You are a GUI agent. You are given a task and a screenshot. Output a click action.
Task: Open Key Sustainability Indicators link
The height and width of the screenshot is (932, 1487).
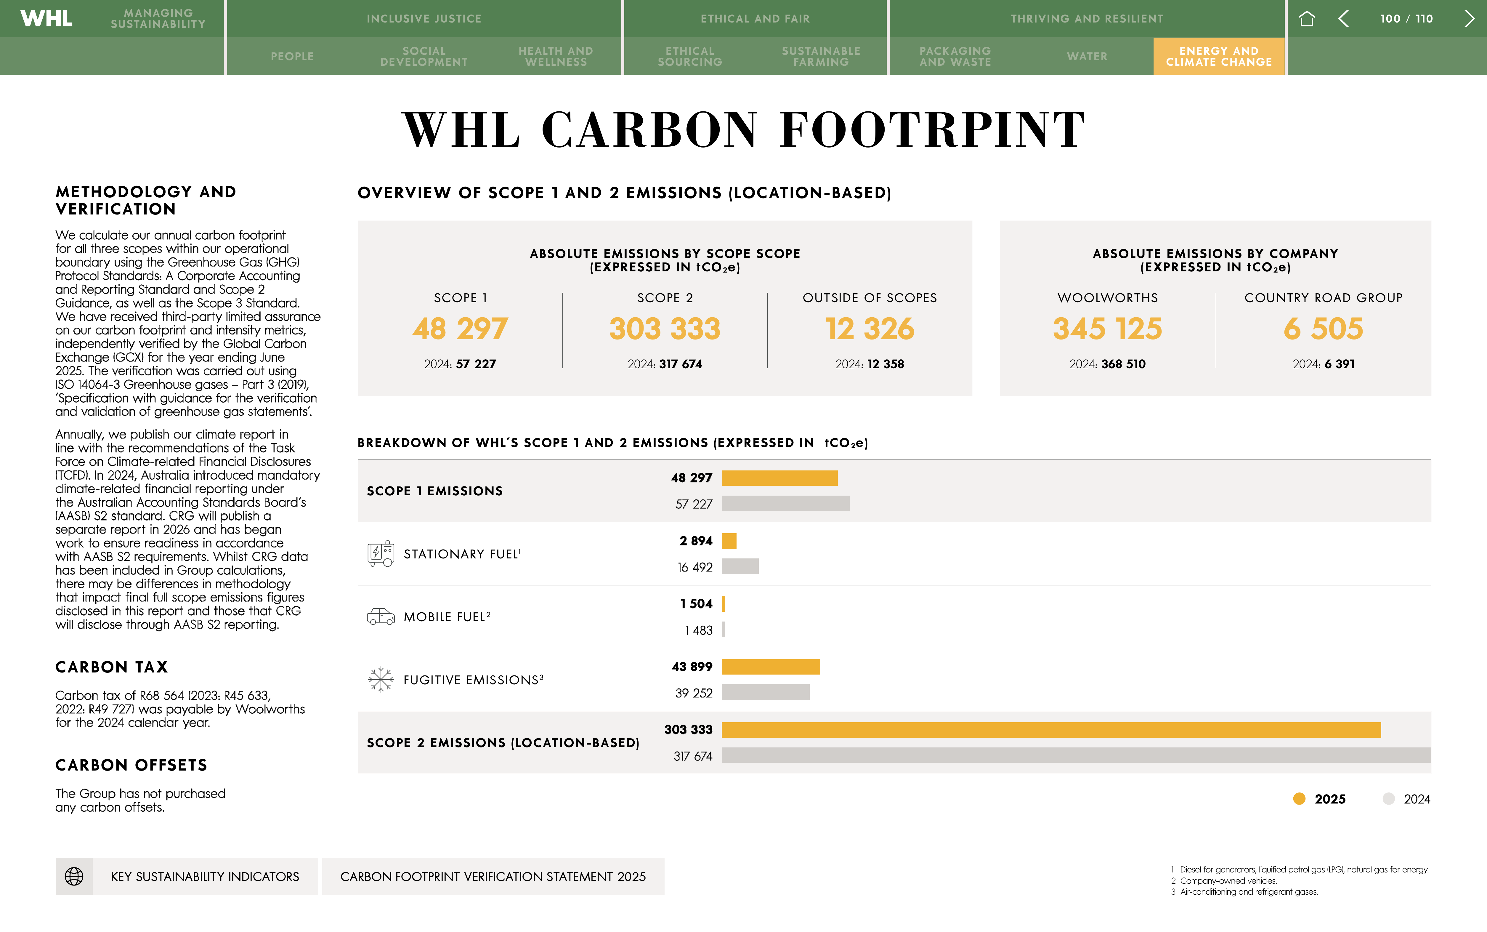click(x=205, y=876)
